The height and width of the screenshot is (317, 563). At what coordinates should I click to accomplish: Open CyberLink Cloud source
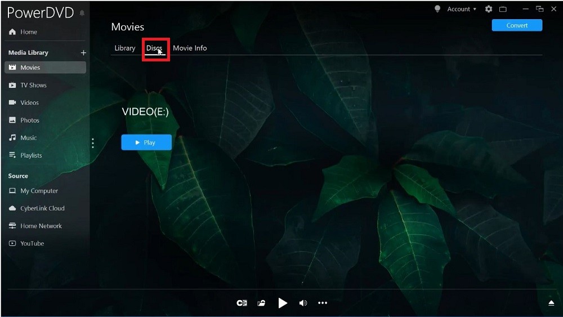point(37,208)
